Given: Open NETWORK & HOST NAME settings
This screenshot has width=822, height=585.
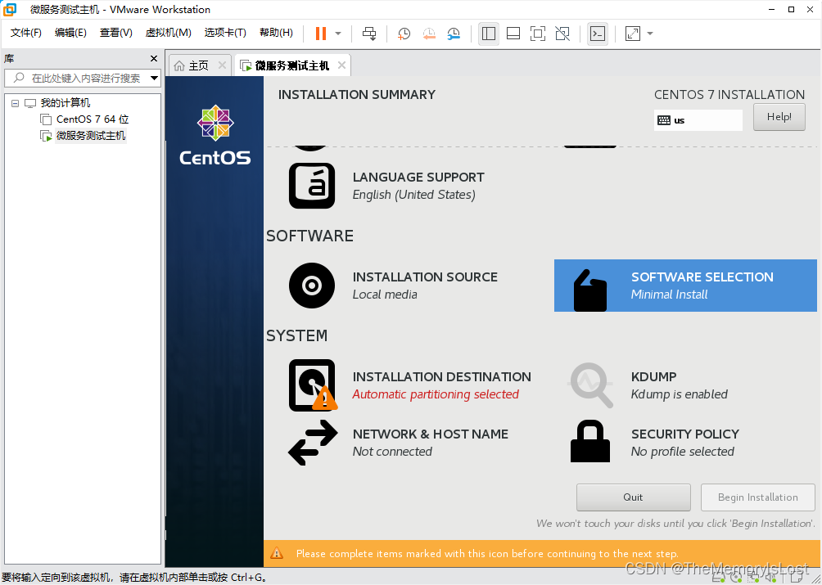Looking at the screenshot, I should 431,443.
